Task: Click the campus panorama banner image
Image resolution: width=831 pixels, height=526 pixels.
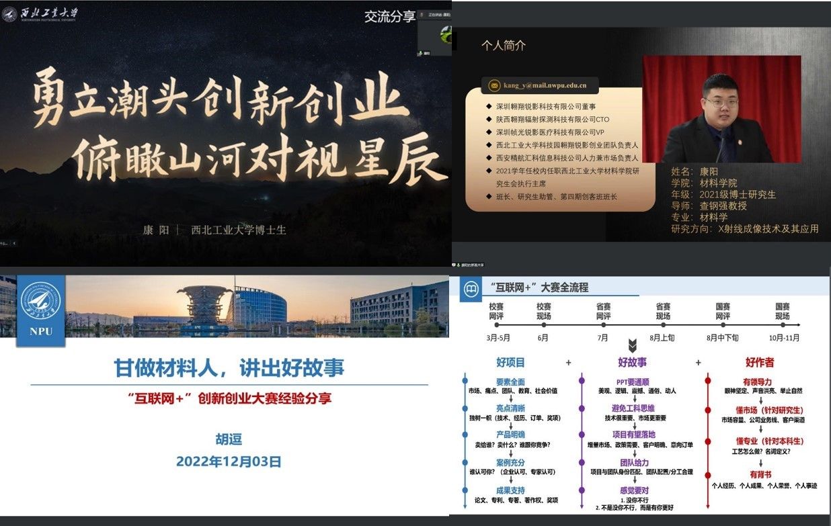Action: pos(255,306)
